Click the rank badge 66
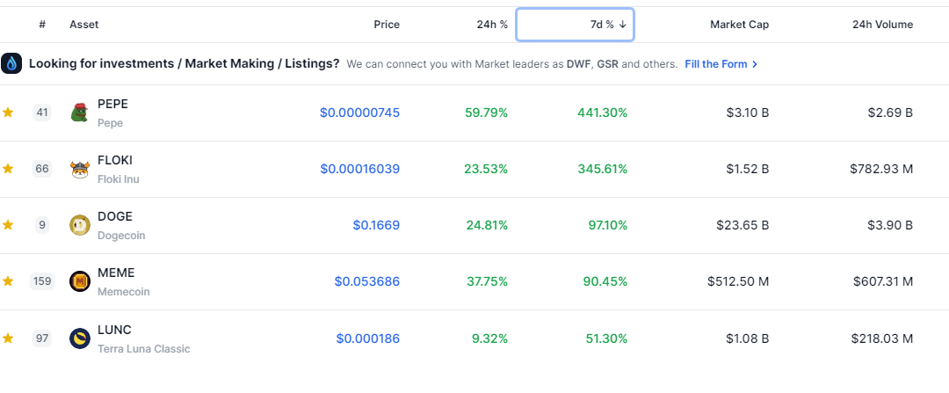Screen dimensions: 949x393 click(42, 168)
